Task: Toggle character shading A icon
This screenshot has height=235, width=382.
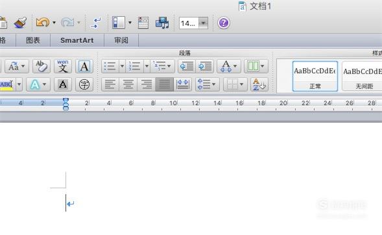Action: (x=63, y=84)
